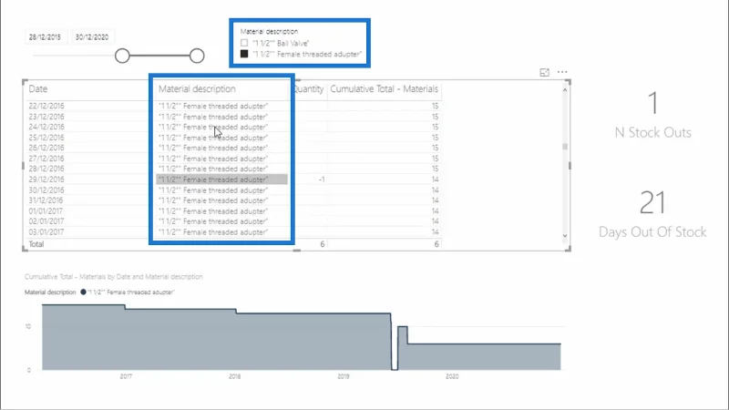Image resolution: width=729 pixels, height=410 pixels.
Task: Sort by Material description column header
Action: click(197, 88)
